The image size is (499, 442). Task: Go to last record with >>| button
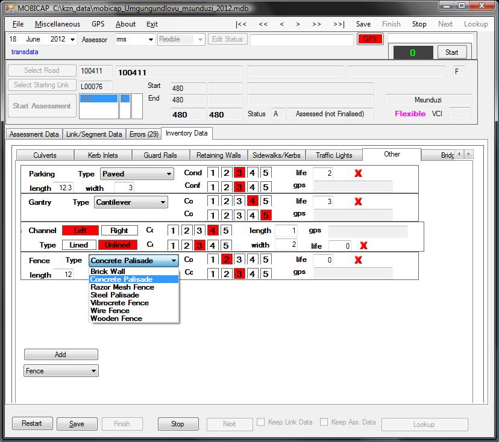point(338,24)
